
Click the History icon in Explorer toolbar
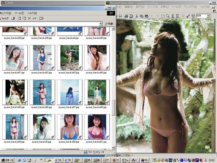(x=13, y=18)
